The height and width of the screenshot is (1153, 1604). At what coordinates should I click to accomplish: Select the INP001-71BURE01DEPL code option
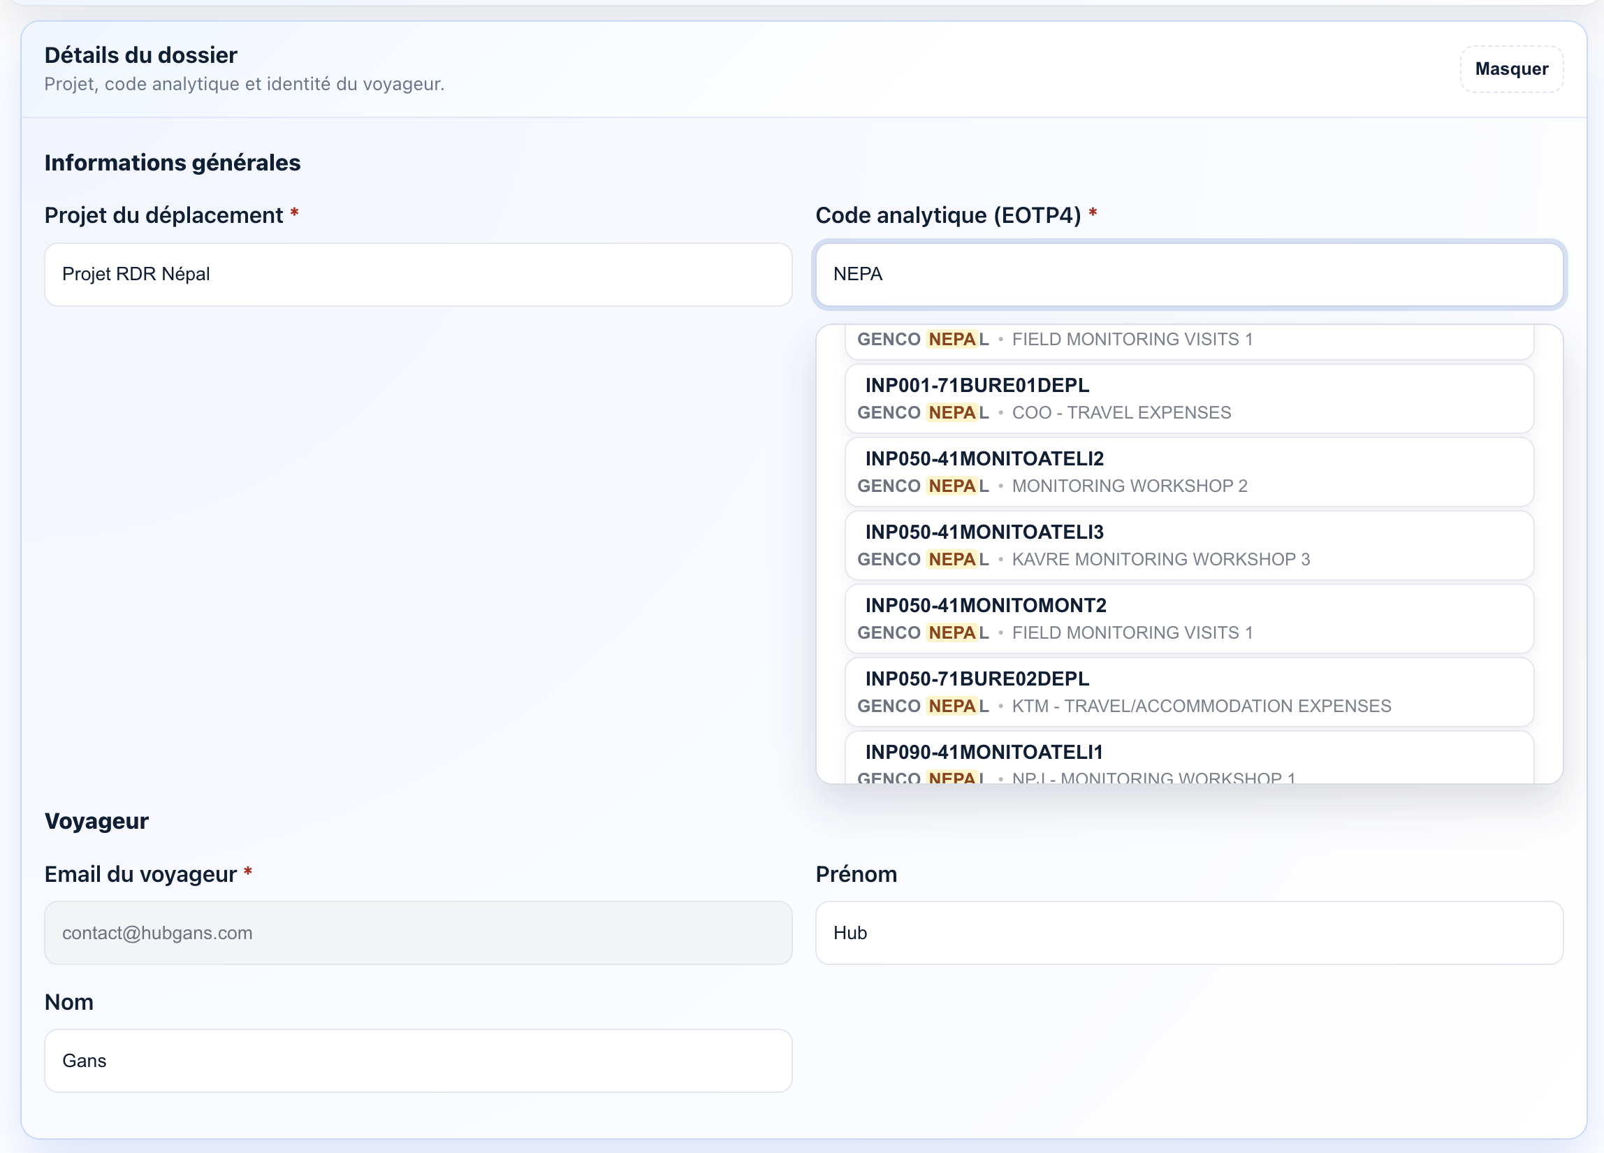pos(1188,398)
